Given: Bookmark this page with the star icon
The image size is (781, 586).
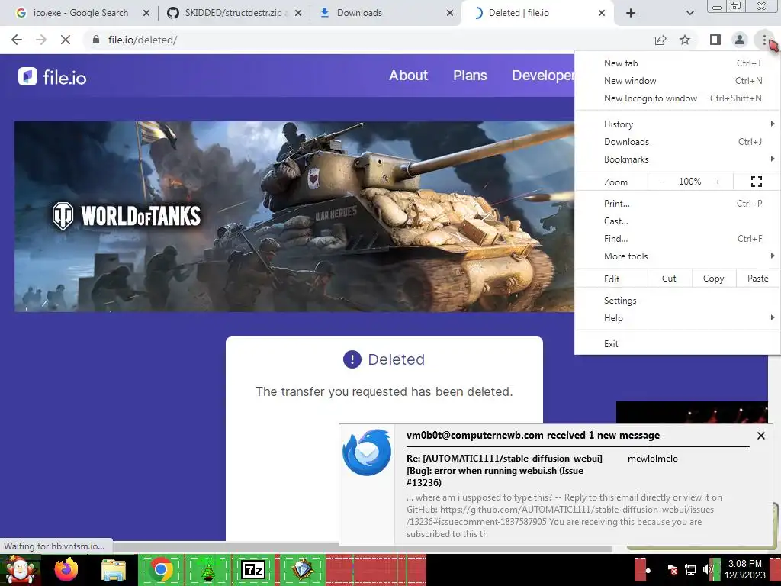Looking at the screenshot, I should [x=685, y=40].
